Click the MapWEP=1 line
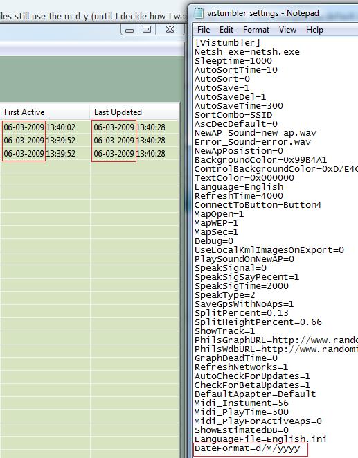 (216, 223)
